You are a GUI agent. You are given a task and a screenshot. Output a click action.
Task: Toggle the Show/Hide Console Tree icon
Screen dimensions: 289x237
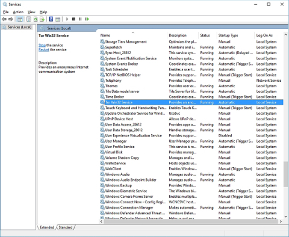click(x=20, y=19)
